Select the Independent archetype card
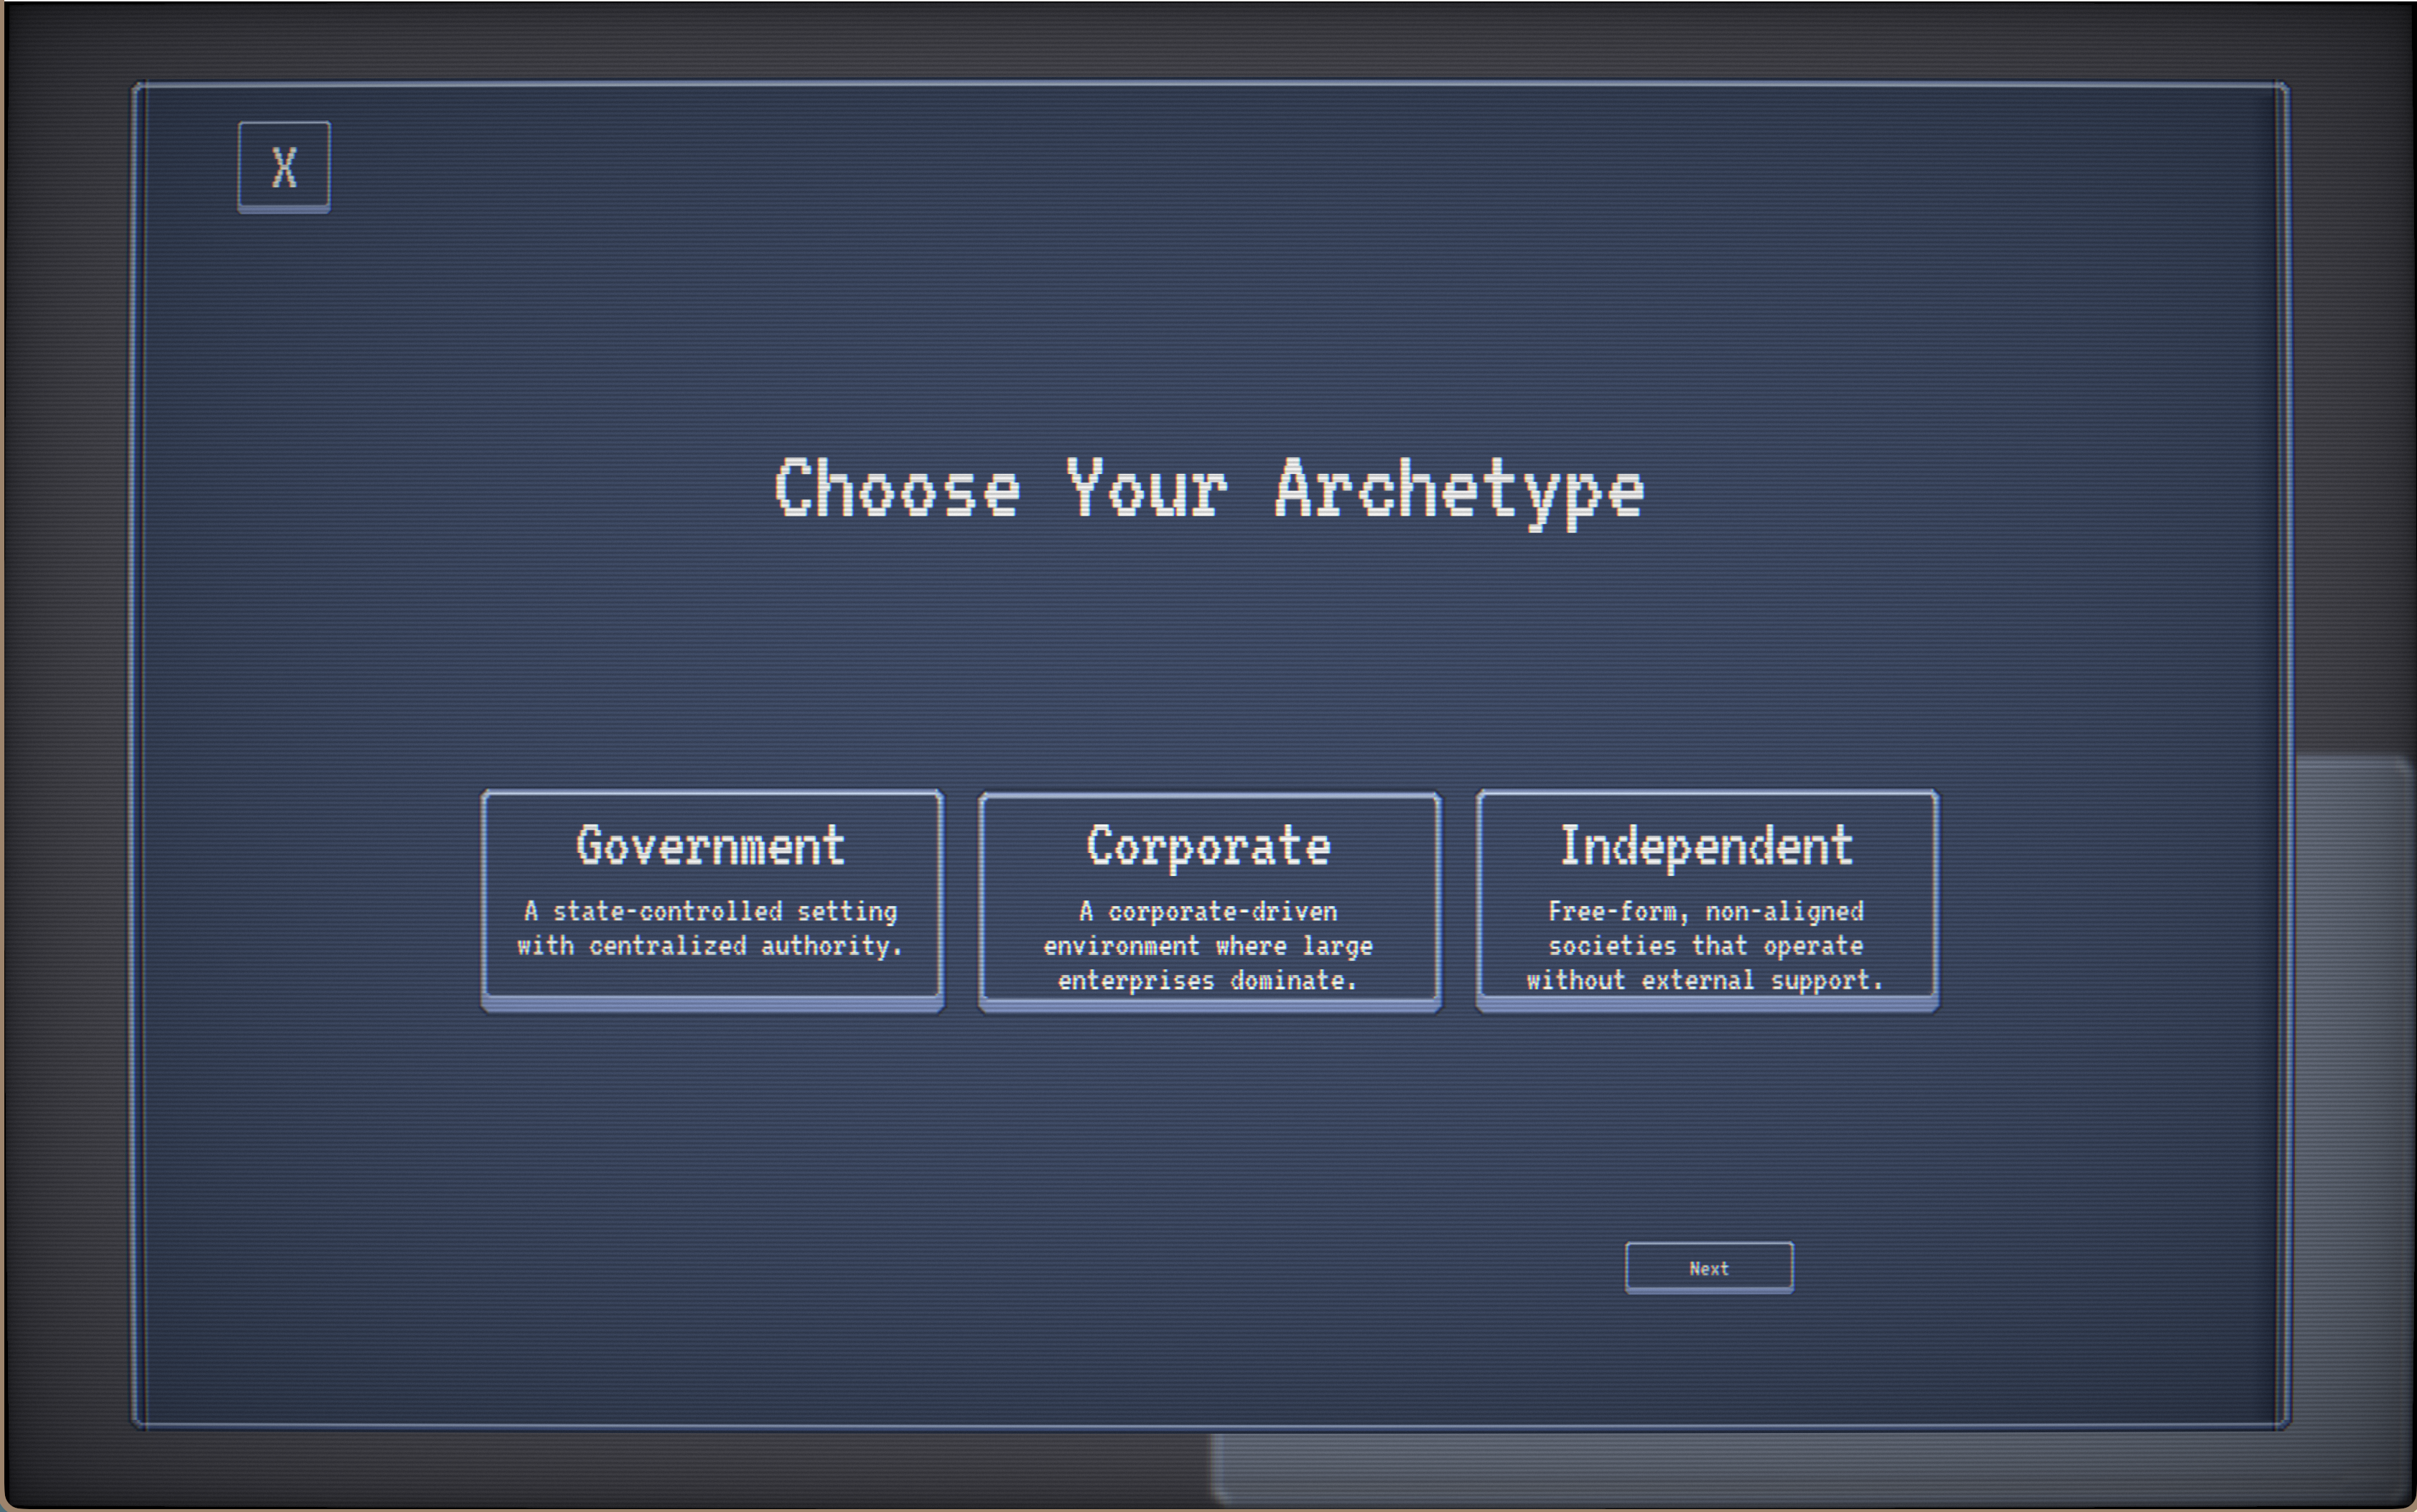 (x=1706, y=900)
